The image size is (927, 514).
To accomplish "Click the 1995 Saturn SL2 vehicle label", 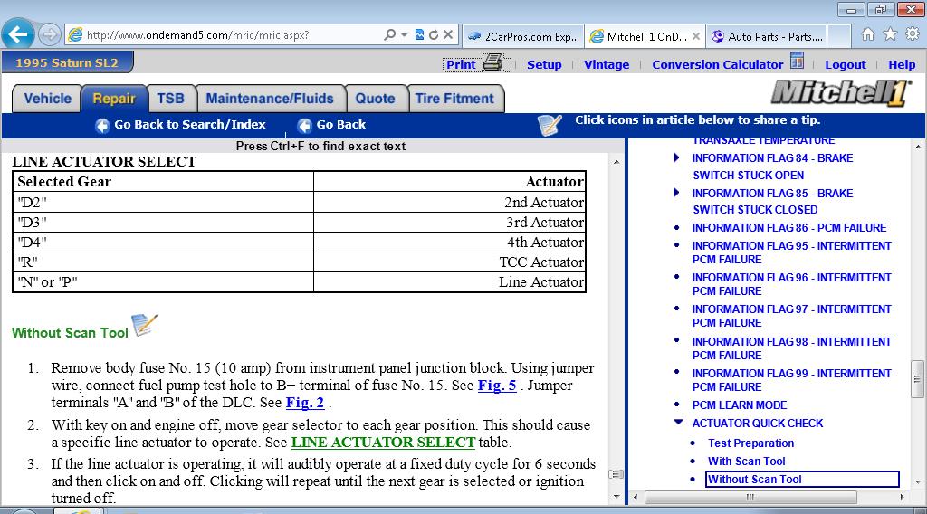I will tap(67, 62).
